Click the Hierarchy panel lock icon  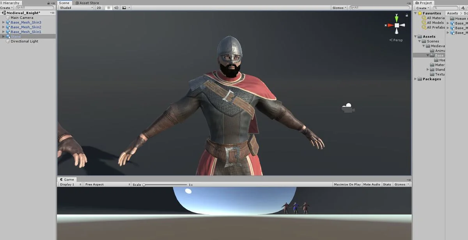tap(48, 3)
